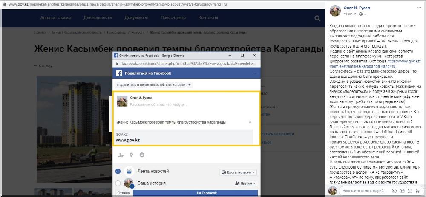Click the avatar beside the comment field
This screenshot has width=426, height=197.
(333, 191)
